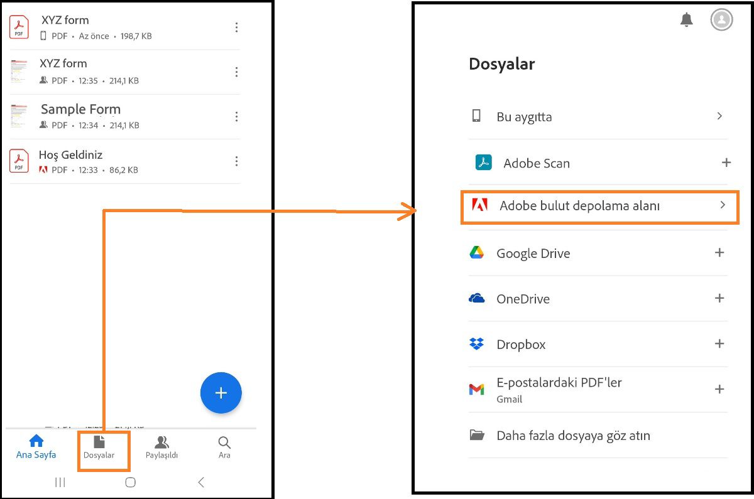Viewport: 754px width, 499px height.
Task: Tap the Ara search tab
Action: pyautogui.click(x=224, y=447)
